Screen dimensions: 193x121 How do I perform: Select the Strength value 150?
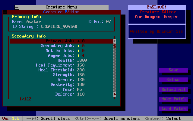pos(81,75)
